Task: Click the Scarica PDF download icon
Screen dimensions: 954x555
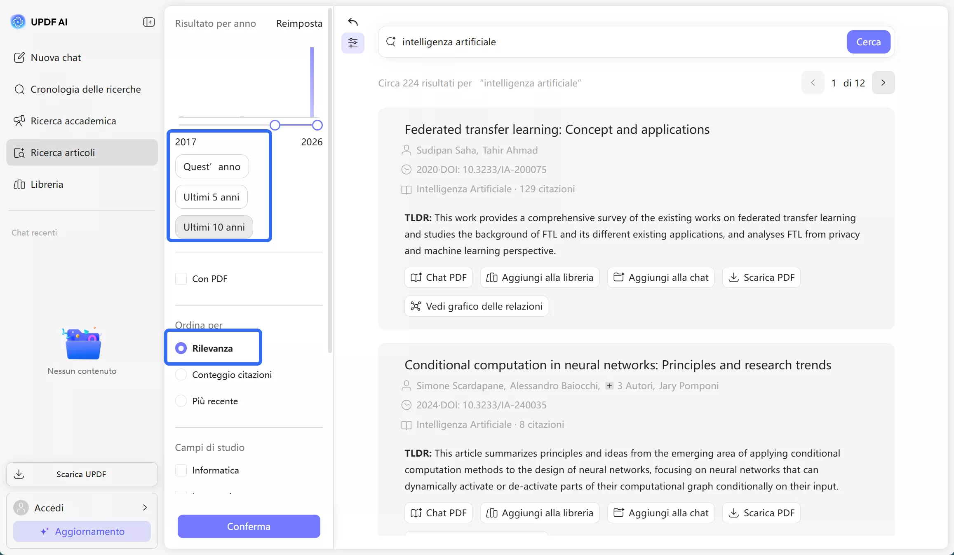Action: (733, 277)
